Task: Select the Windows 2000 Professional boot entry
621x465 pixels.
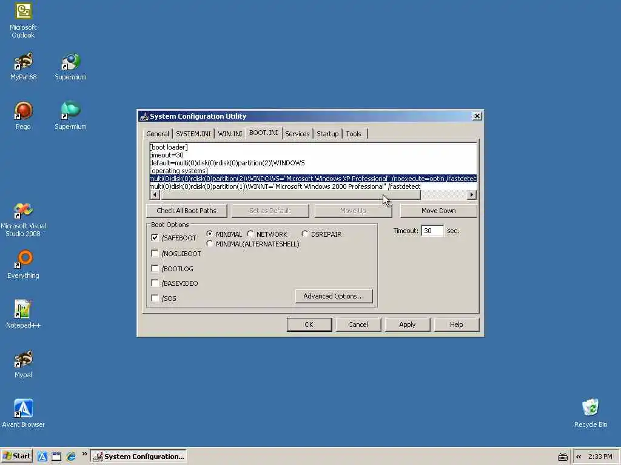Action: (x=314, y=186)
